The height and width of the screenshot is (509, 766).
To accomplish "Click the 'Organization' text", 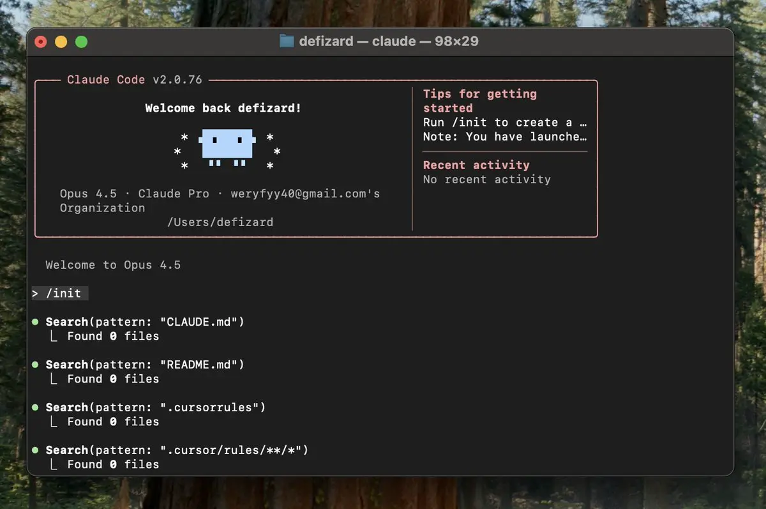I will pyautogui.click(x=102, y=208).
